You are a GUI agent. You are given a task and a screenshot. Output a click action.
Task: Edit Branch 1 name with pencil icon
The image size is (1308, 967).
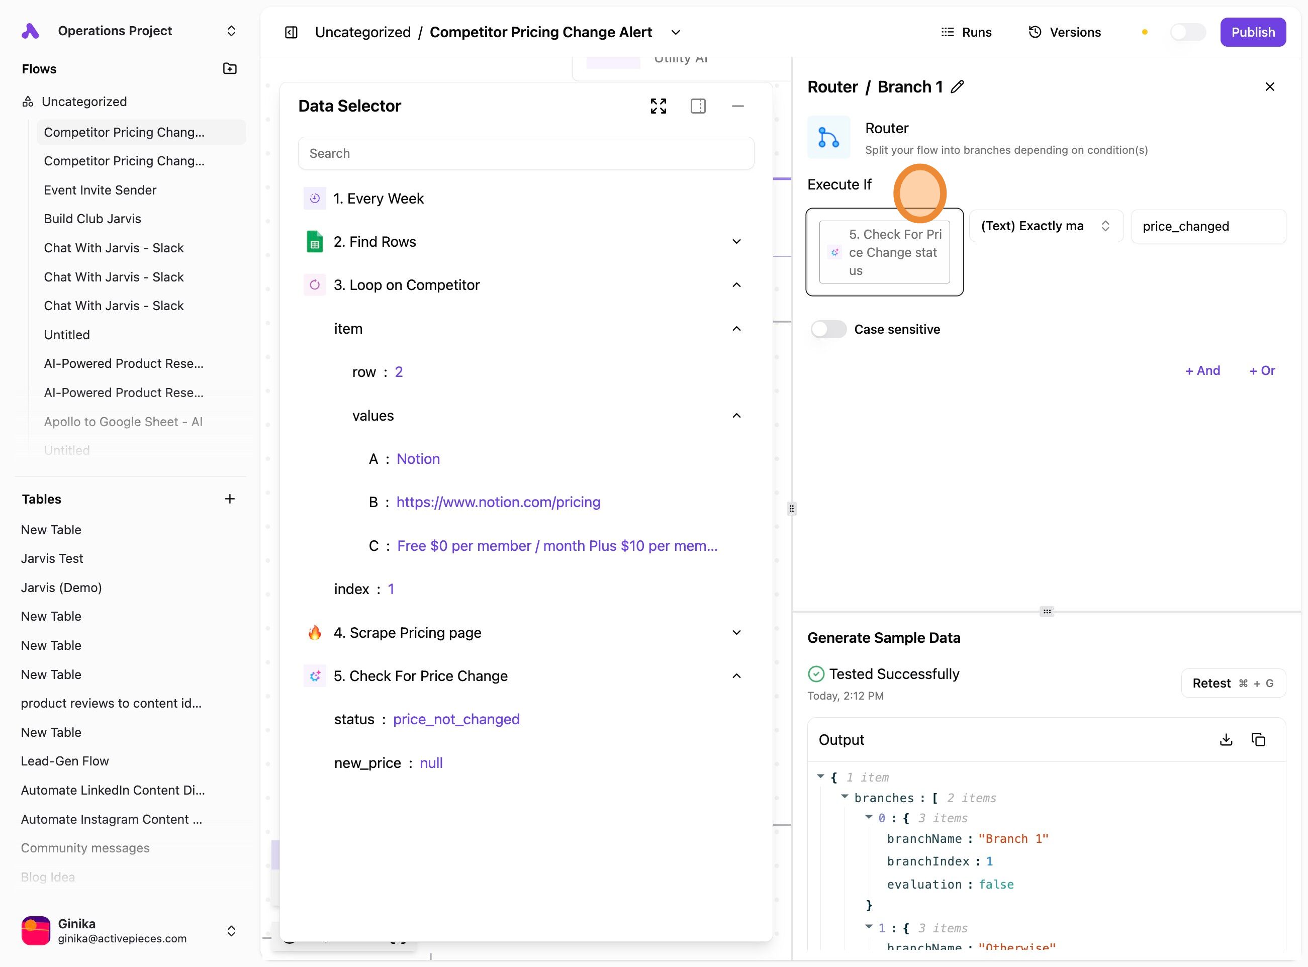(x=957, y=86)
